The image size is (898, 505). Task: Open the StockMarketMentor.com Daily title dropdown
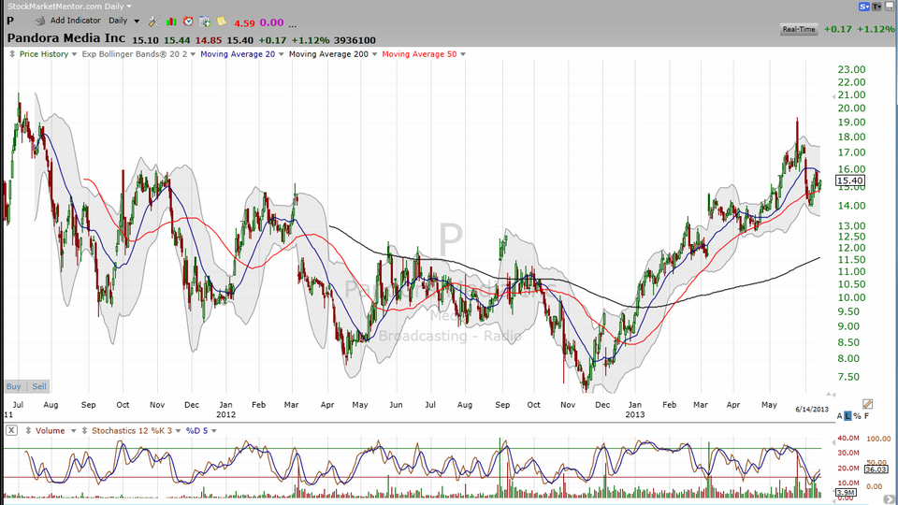(129, 7)
